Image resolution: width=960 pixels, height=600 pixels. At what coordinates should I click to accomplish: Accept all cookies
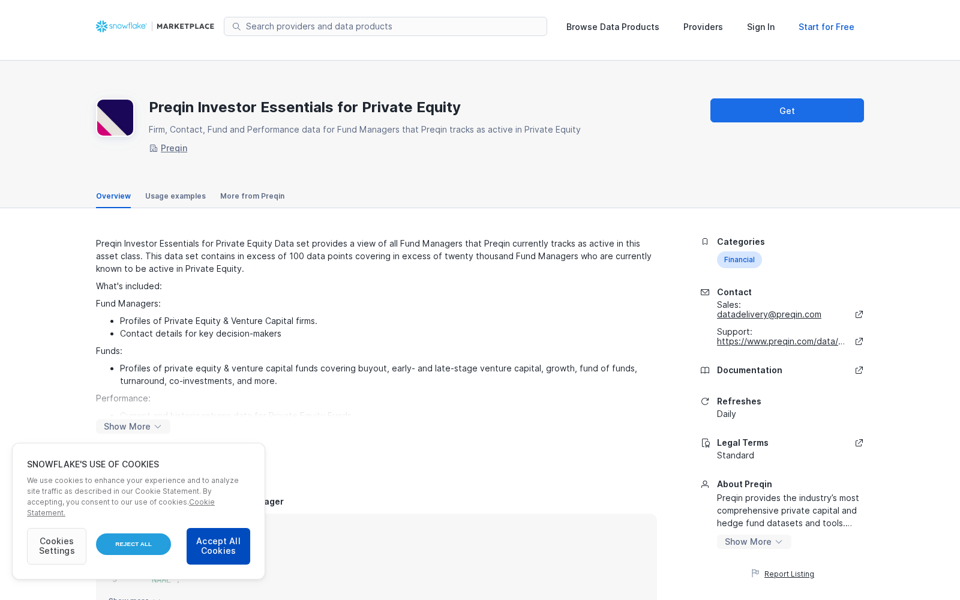(x=218, y=546)
